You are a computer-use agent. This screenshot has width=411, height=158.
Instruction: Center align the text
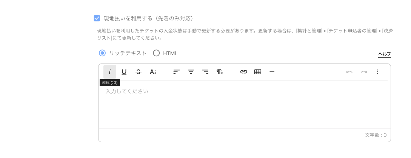191,72
